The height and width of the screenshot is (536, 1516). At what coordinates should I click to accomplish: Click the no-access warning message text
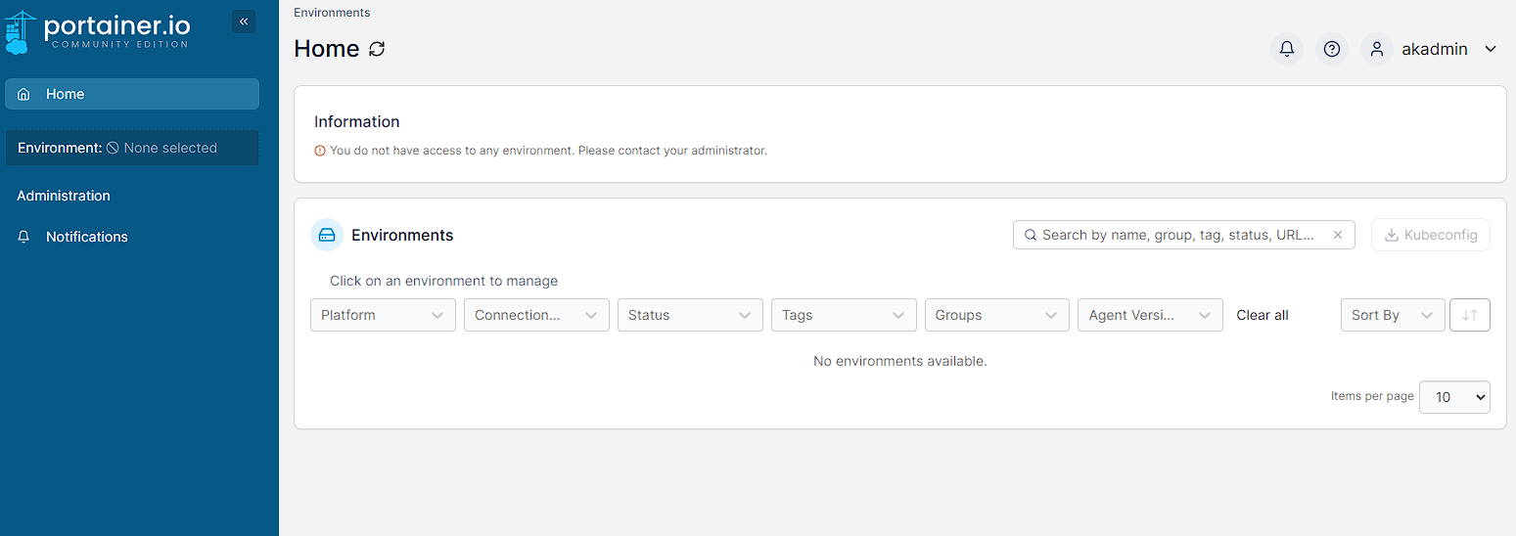tap(548, 151)
